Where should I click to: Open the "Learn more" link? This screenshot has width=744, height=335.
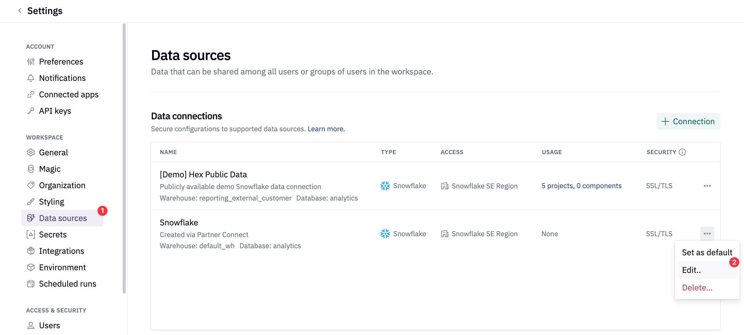(x=326, y=129)
